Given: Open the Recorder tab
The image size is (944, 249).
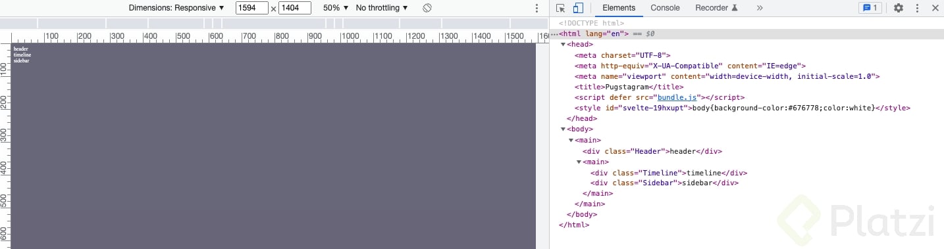Looking at the screenshot, I should 716,8.
